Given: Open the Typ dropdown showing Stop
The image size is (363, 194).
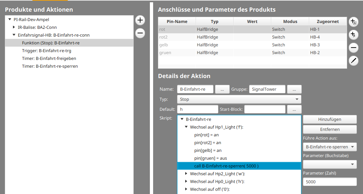Looking at the screenshot, I should point(238,99).
